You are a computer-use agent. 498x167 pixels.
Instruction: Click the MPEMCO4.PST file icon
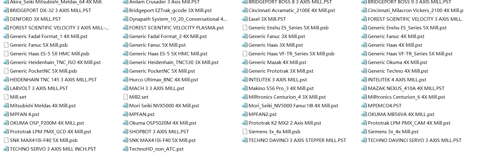click(364, 105)
